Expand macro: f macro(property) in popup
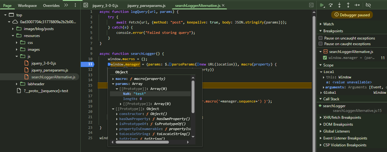 pos(113,79)
